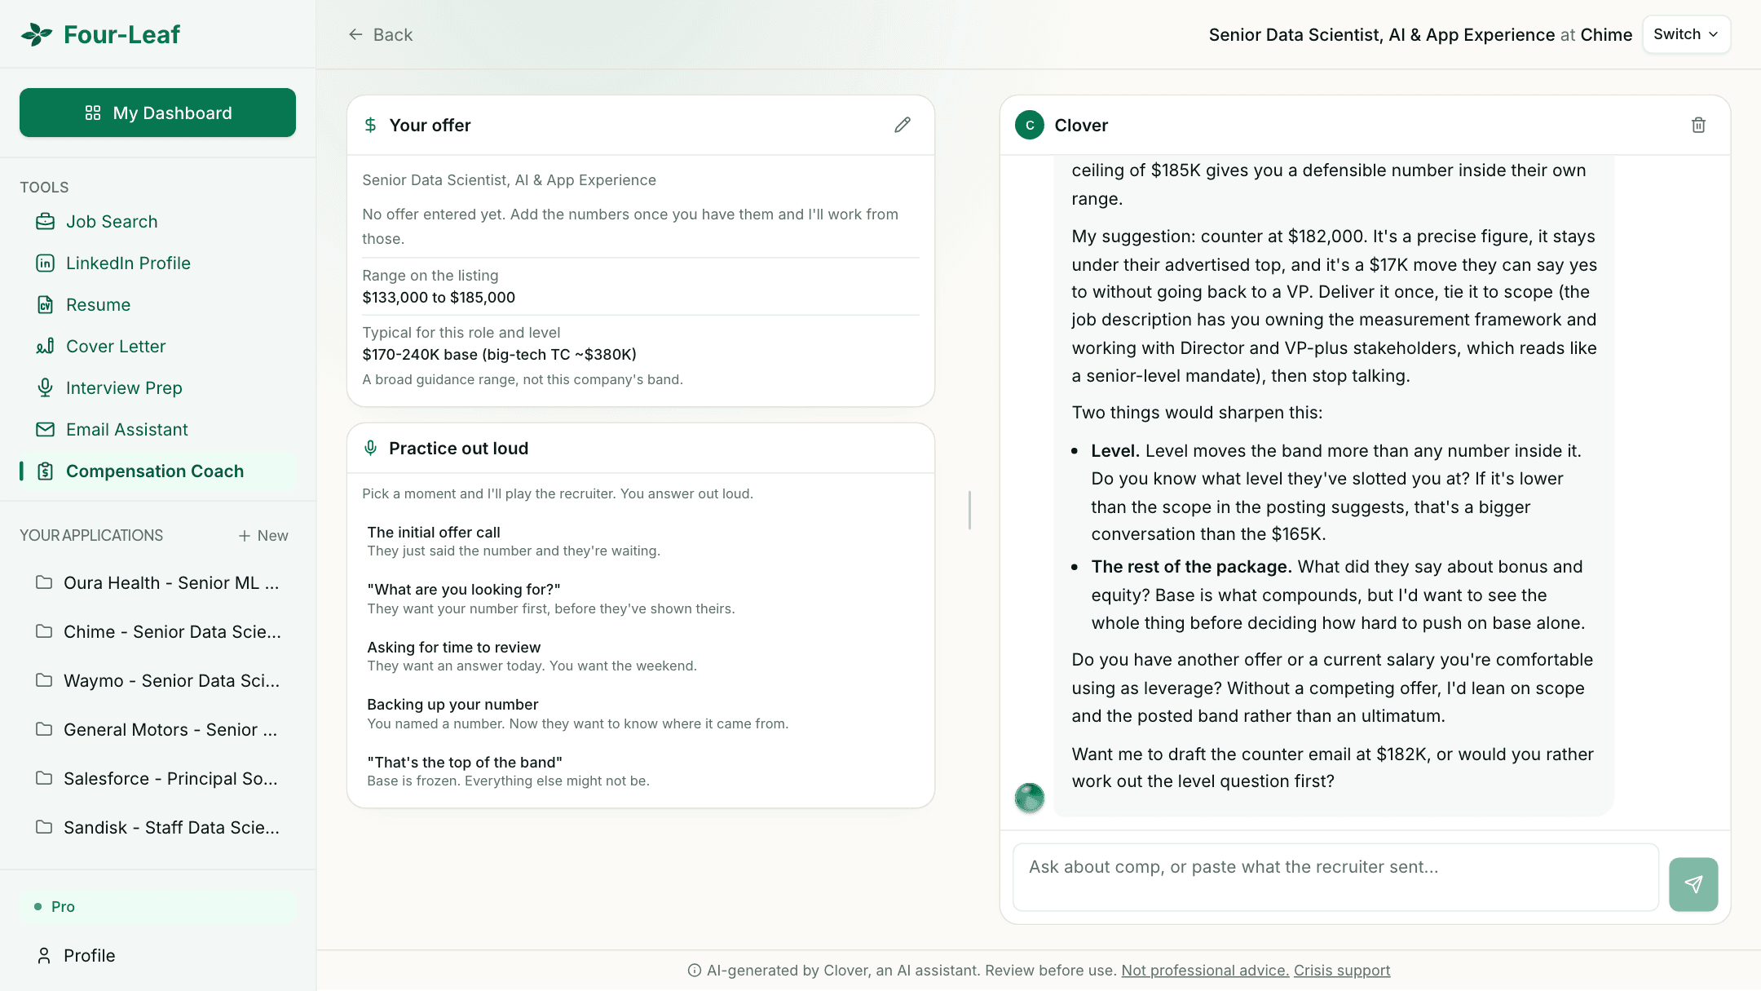Click folder icon beside General Motors application
The height and width of the screenshot is (991, 1761).
[x=44, y=729]
